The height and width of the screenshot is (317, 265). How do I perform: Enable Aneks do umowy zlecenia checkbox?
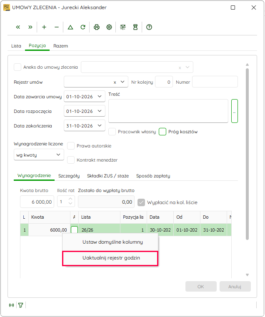[x=17, y=67]
